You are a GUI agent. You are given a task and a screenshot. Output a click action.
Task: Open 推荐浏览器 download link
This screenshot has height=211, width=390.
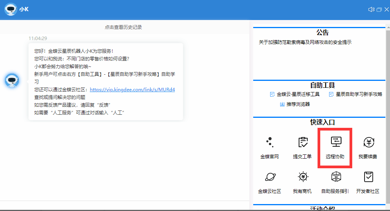coord(298,104)
